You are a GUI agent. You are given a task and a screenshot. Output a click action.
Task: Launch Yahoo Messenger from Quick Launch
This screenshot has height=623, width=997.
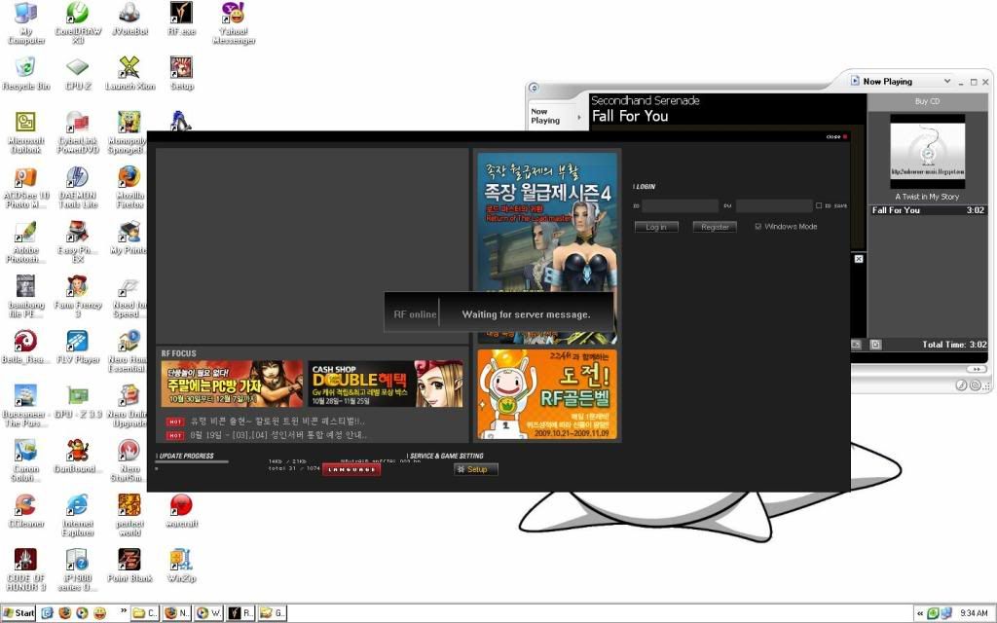click(100, 613)
